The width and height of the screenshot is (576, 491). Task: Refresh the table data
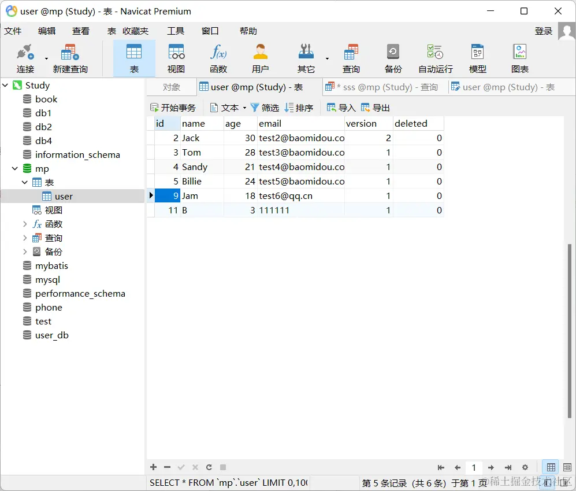coord(209,467)
